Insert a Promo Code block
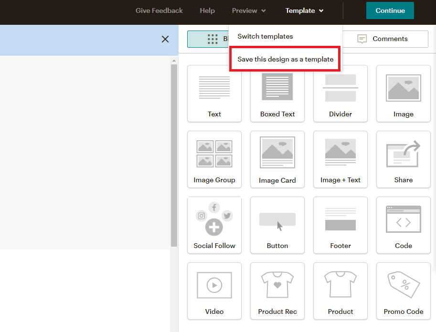 click(x=403, y=291)
